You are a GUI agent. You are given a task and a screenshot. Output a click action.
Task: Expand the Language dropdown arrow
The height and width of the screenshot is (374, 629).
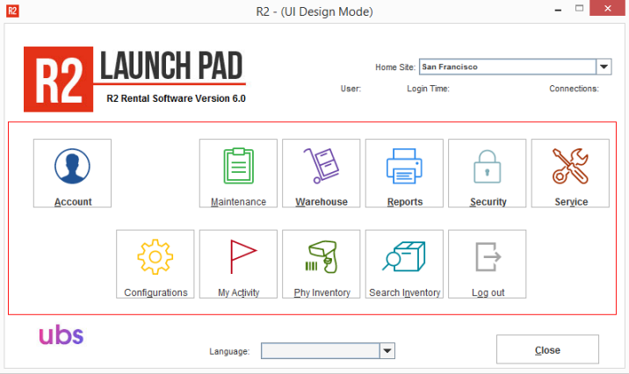click(387, 351)
